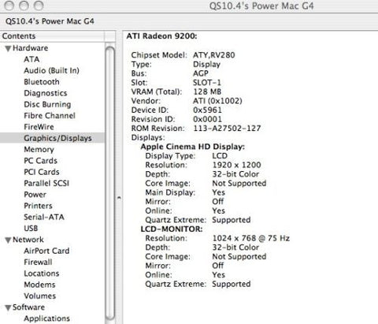Click the Bus value AGP
The height and width of the screenshot is (324, 378).
click(201, 73)
